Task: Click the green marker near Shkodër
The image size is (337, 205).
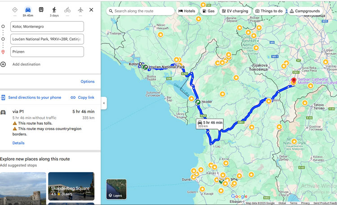Action: coord(198,102)
